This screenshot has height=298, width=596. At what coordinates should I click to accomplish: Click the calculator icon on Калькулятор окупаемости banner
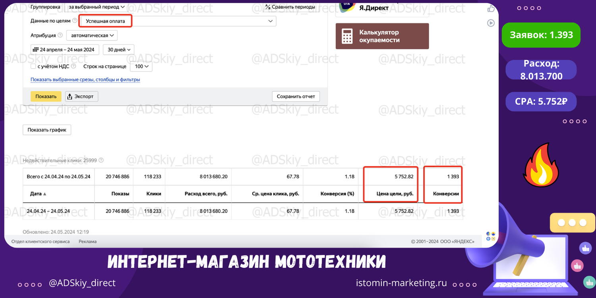coord(347,36)
